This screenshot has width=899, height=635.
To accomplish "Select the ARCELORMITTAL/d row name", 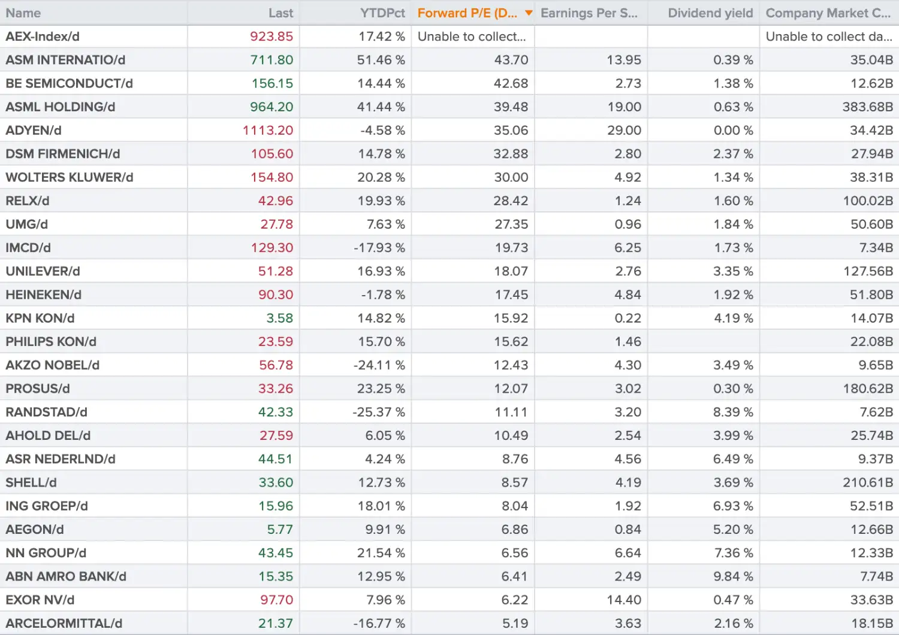I will tap(64, 623).
